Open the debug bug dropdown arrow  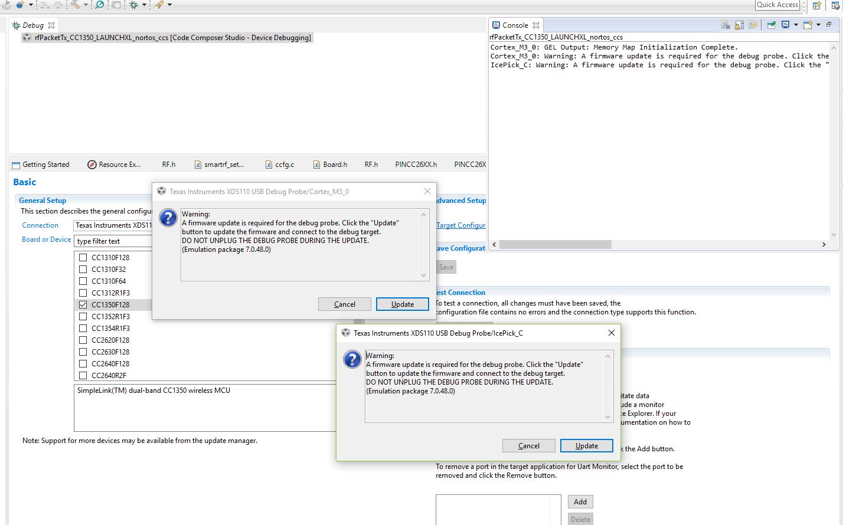pyautogui.click(x=144, y=5)
